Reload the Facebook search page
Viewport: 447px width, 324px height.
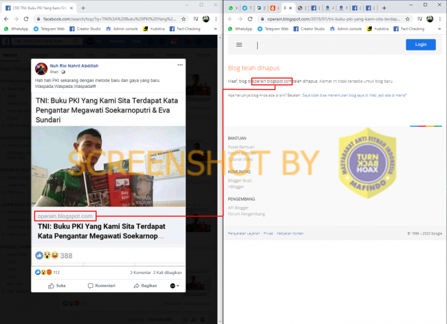click(x=26, y=19)
